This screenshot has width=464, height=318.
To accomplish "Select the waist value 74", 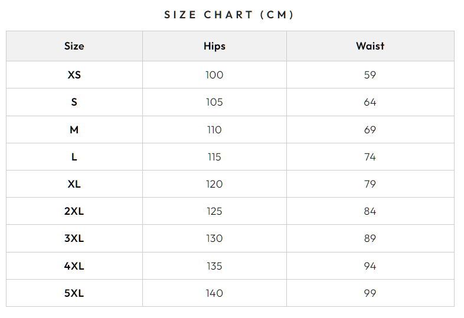I will click(370, 157).
